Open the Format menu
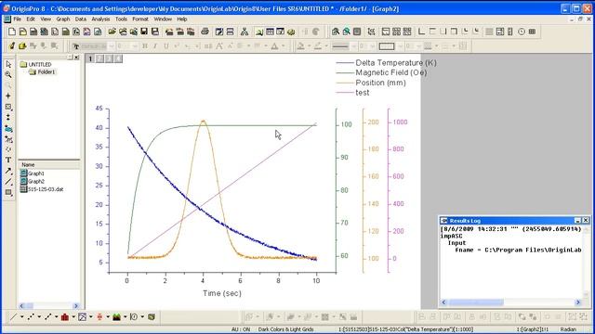 [x=140, y=19]
